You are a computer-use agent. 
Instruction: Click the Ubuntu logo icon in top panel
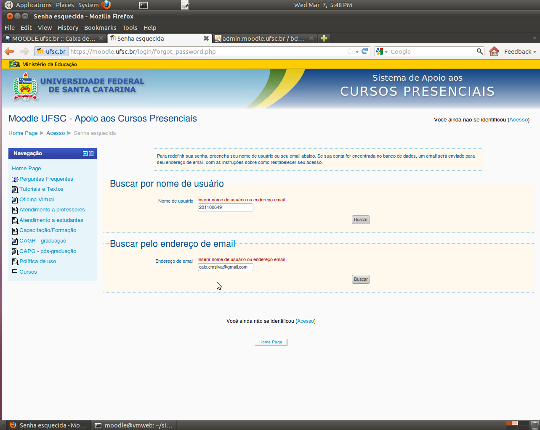(x=9, y=5)
